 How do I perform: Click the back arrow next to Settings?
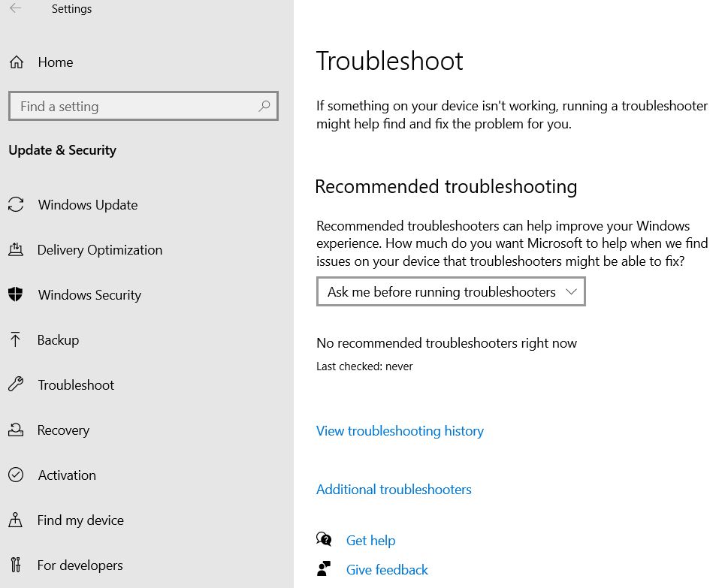tap(15, 8)
